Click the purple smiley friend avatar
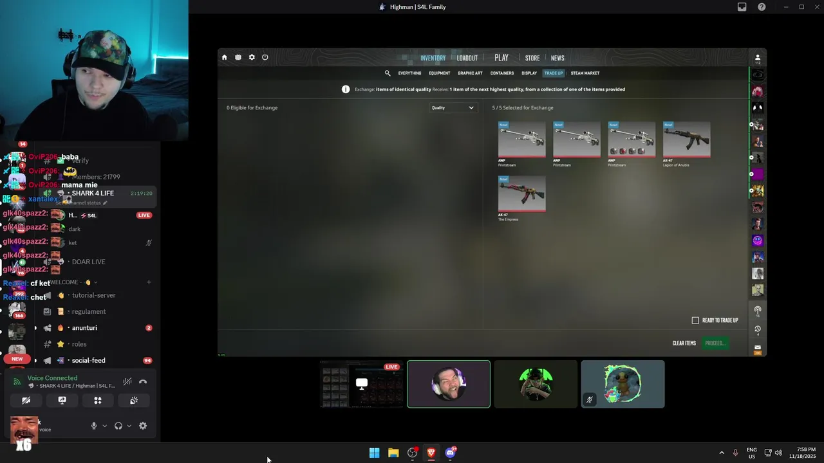The width and height of the screenshot is (824, 463). (x=758, y=241)
